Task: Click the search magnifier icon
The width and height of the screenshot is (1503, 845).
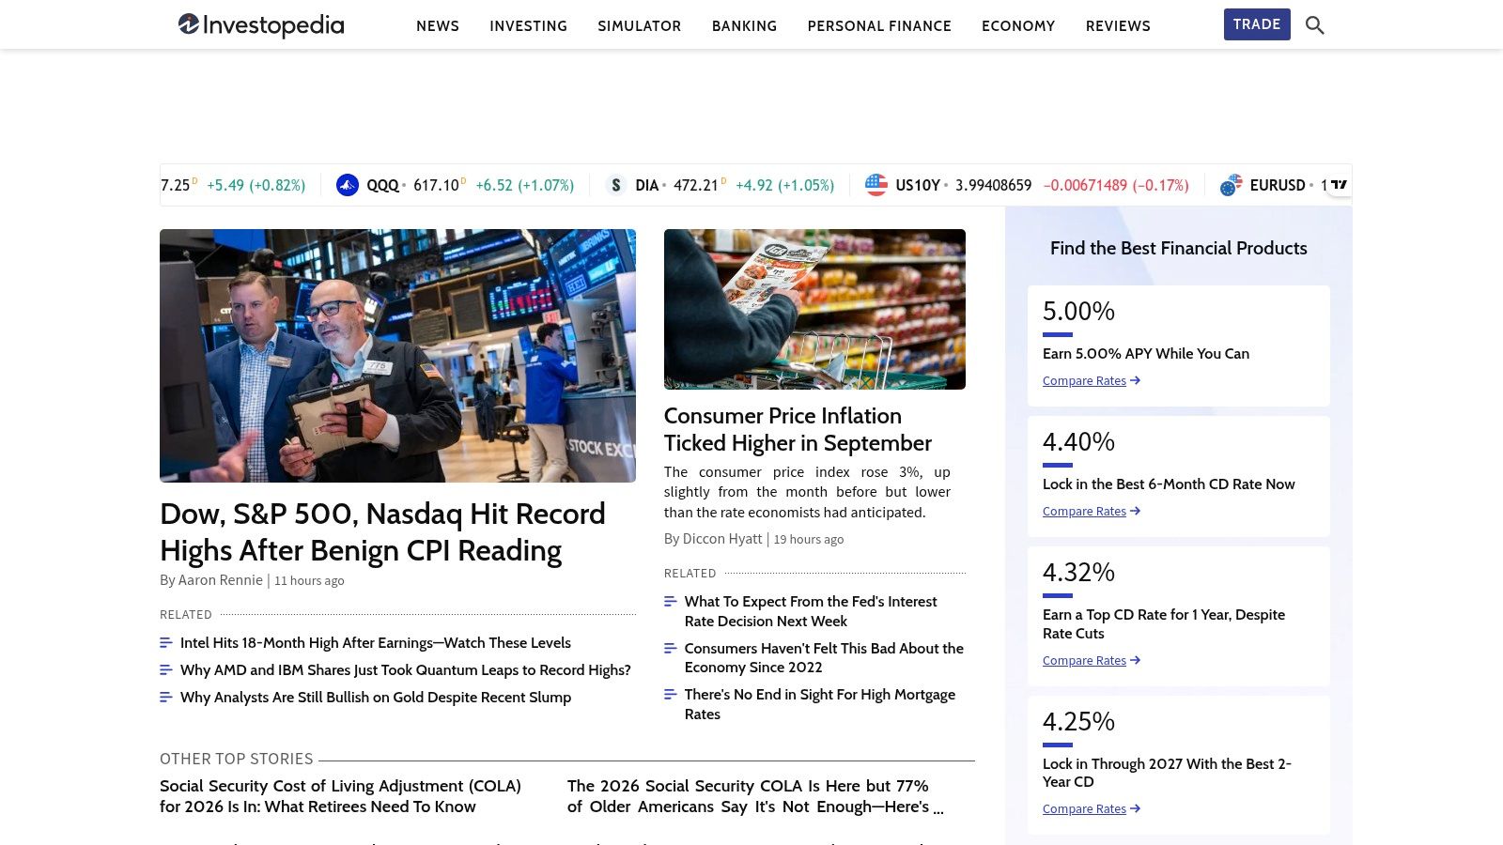Action: click(x=1314, y=25)
